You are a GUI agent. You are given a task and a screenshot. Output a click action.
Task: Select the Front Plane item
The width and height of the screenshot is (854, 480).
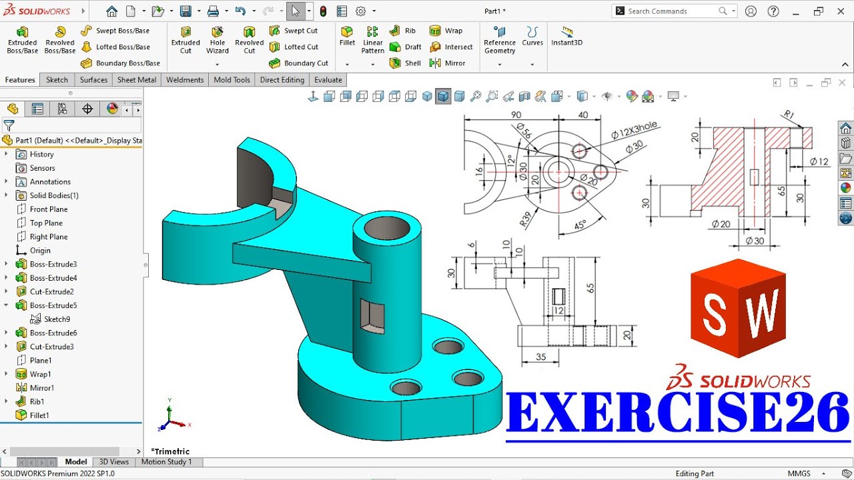pos(41,209)
